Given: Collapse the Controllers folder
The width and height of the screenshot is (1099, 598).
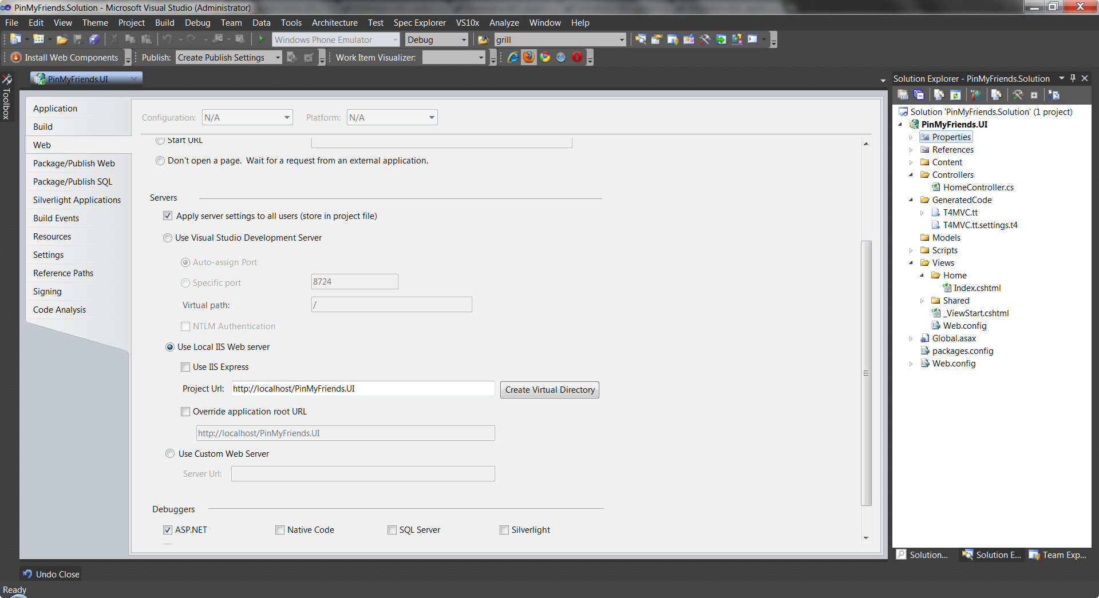Looking at the screenshot, I should (911, 175).
